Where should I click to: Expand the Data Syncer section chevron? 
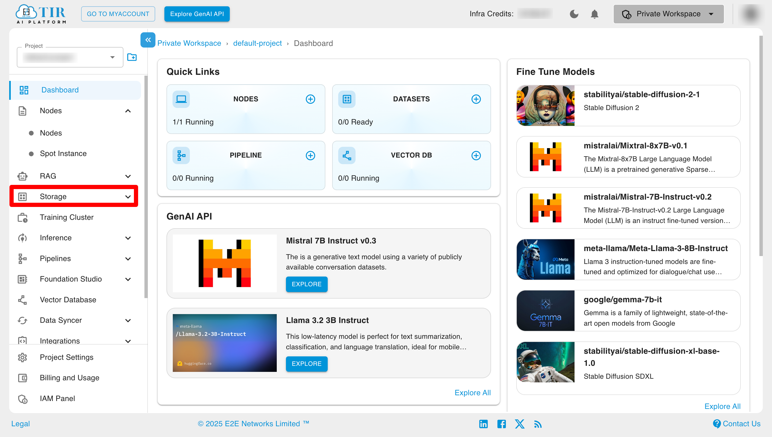[x=128, y=321]
